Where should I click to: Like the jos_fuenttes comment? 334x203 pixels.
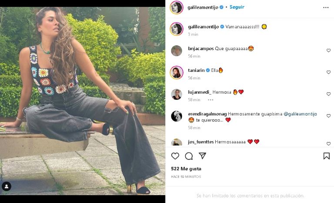coord(328,143)
